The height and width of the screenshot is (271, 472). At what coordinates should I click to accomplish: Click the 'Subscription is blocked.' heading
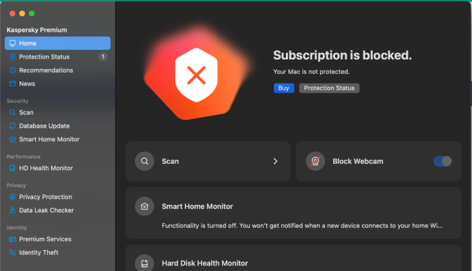tap(343, 55)
